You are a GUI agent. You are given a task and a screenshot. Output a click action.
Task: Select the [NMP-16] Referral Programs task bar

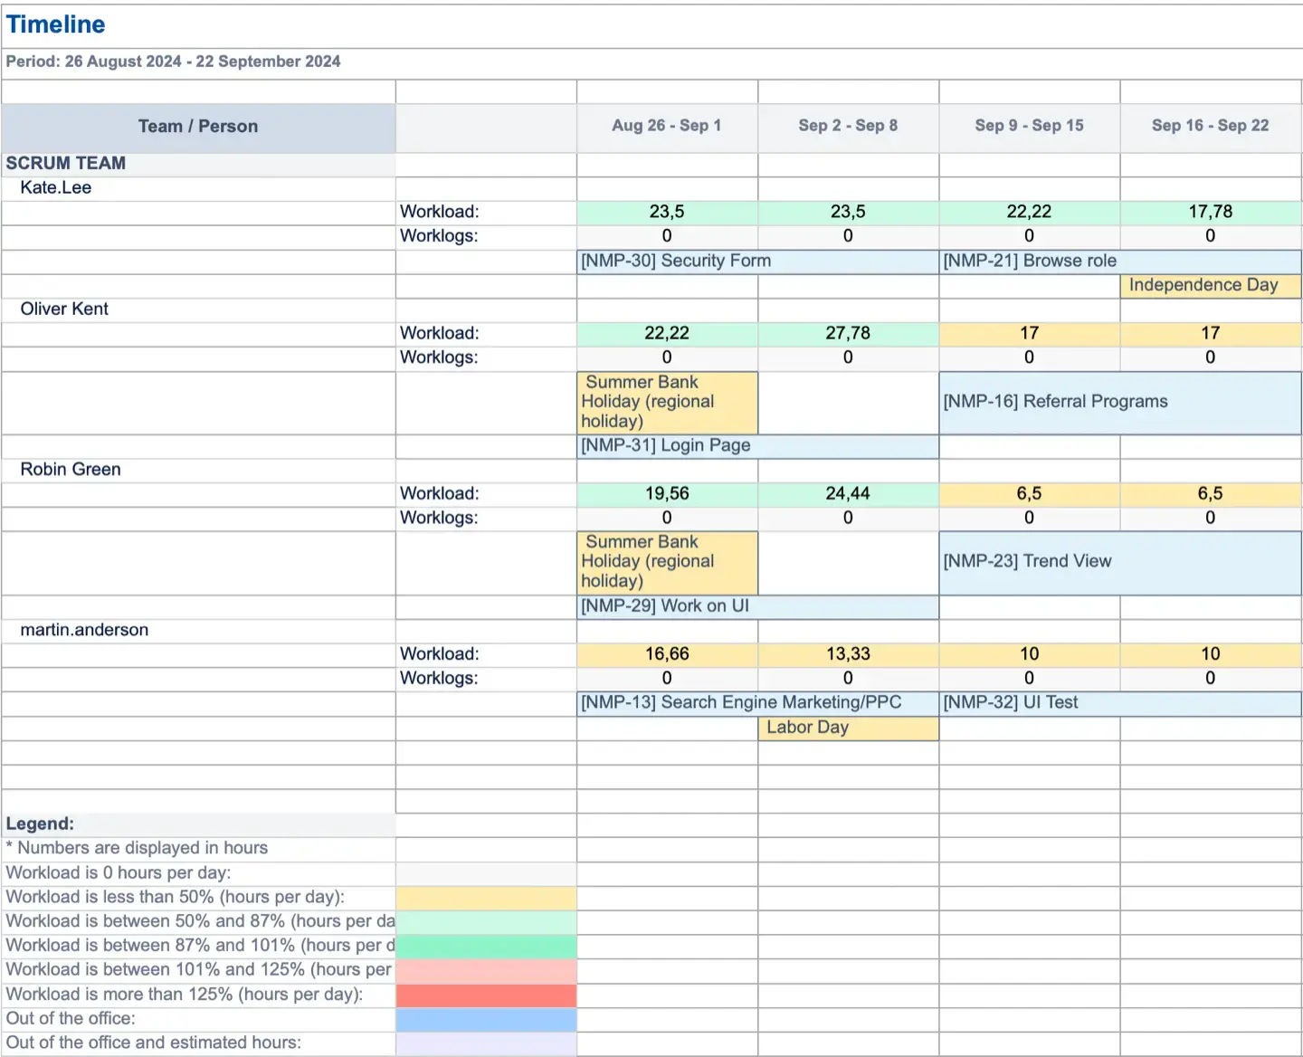[1054, 402]
